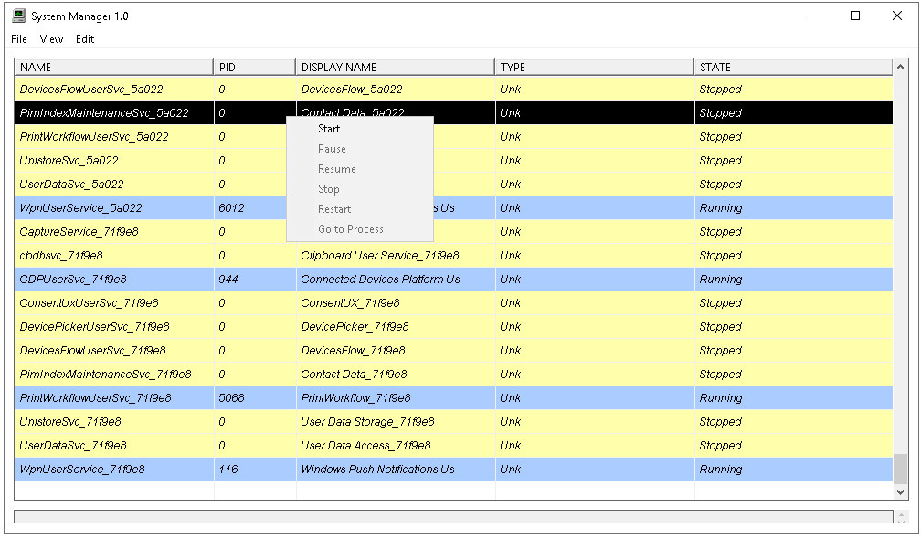Click the System Manager app icon

click(19, 16)
